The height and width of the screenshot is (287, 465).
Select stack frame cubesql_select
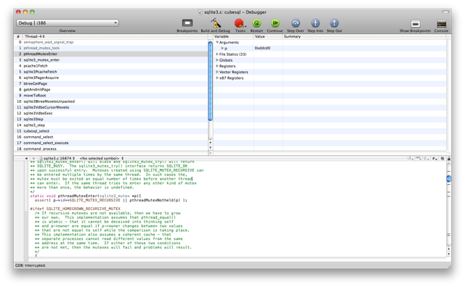coord(111,130)
